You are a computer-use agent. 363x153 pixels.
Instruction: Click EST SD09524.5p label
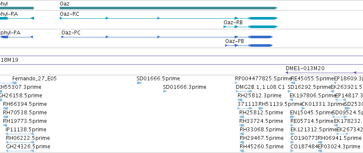tap(348, 113)
